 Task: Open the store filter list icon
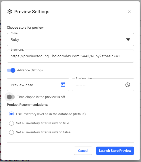pyautogui.click(x=128, y=39)
